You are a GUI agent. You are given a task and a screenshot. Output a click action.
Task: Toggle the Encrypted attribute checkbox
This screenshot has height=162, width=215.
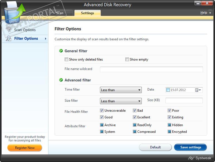pyautogui.click(x=170, y=132)
